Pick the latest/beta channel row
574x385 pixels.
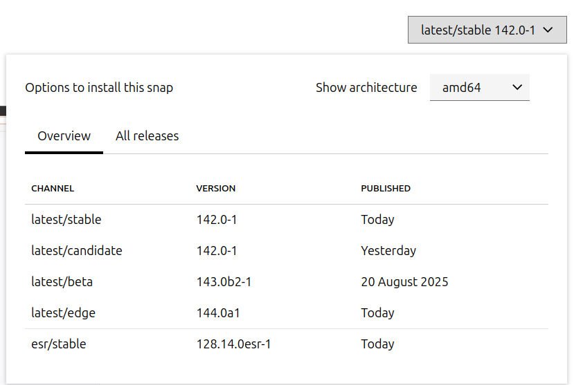click(62, 282)
